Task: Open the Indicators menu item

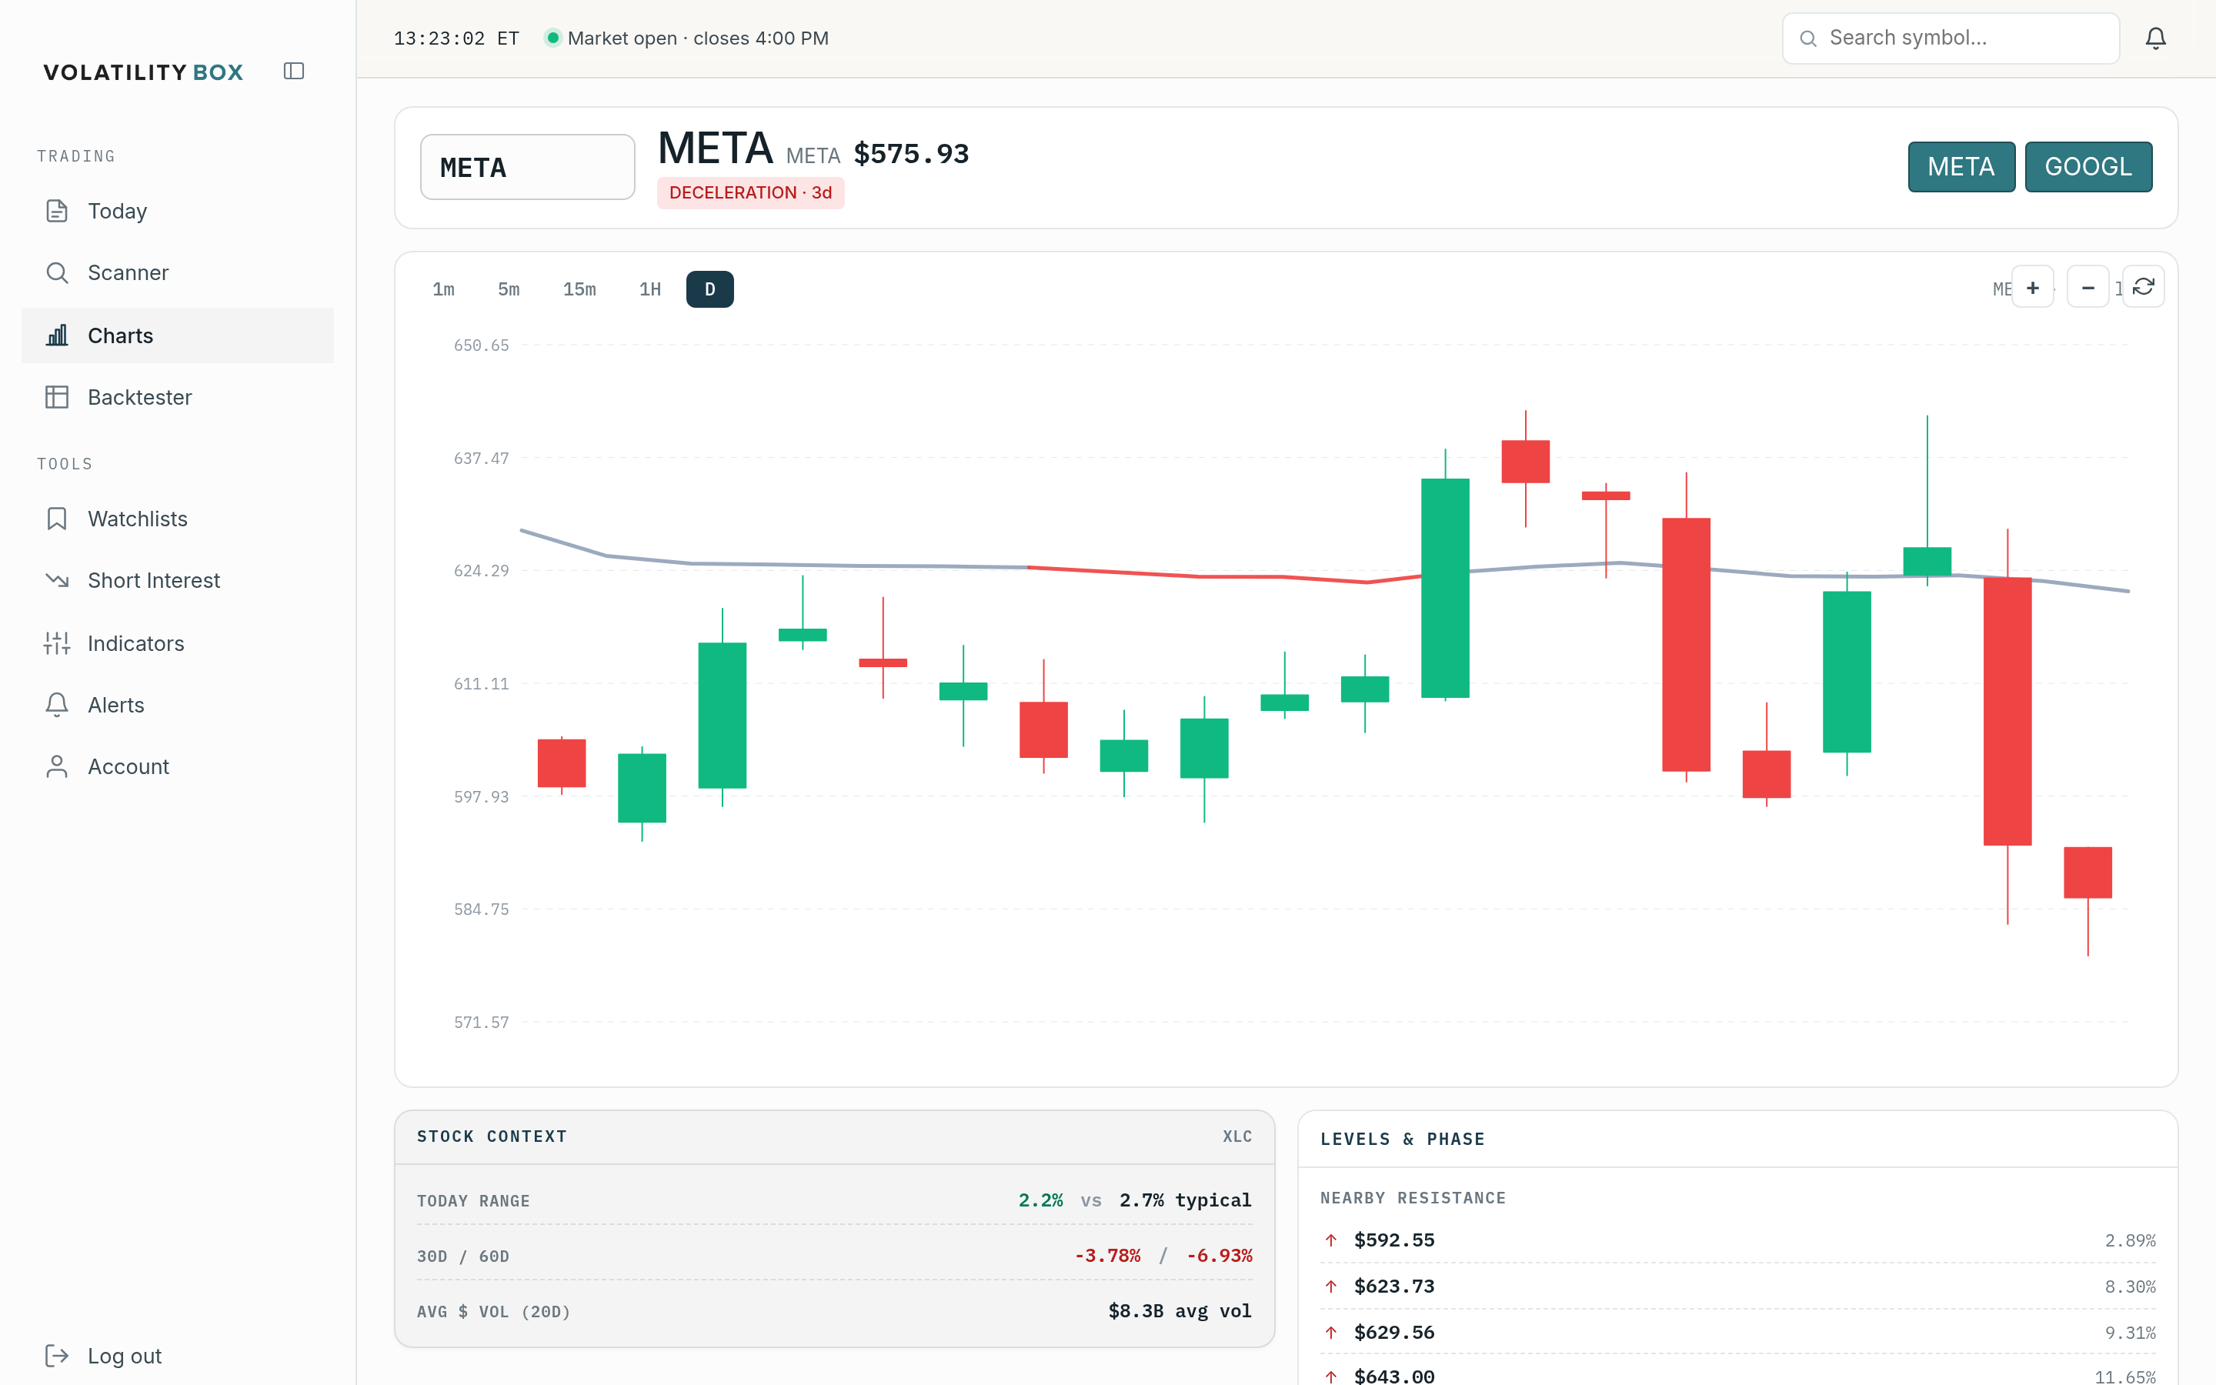Action: point(178,643)
